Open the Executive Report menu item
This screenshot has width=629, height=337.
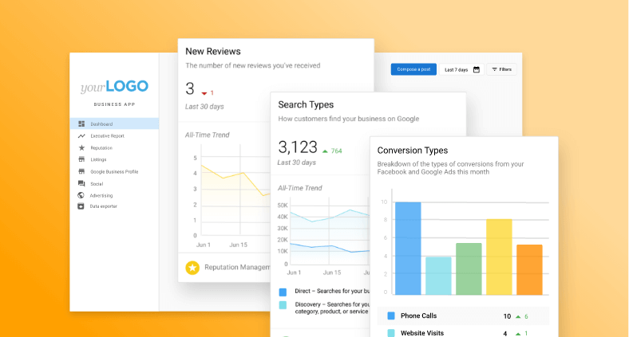point(107,136)
